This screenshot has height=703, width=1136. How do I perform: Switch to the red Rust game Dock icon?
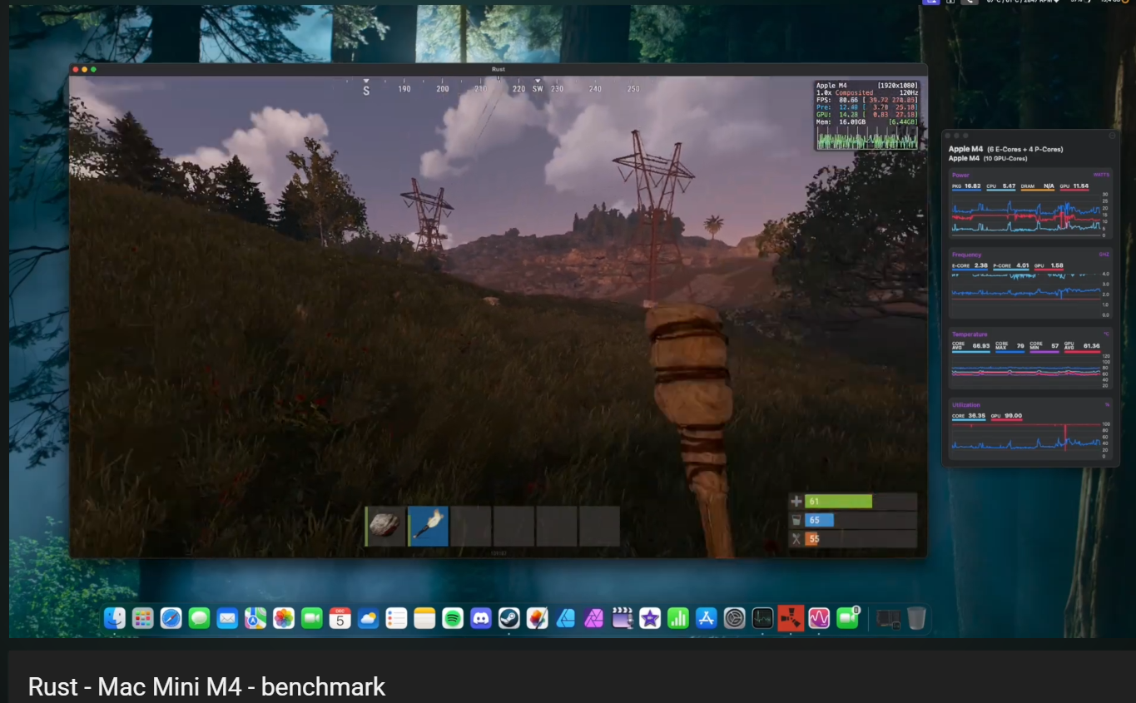791,618
